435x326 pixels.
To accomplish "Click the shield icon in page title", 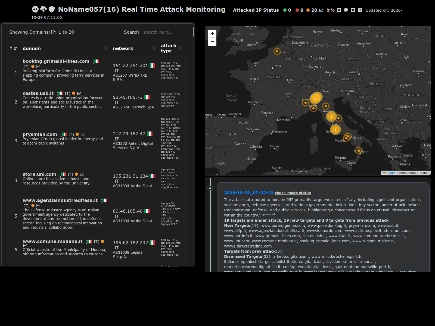I will coord(52,10).
